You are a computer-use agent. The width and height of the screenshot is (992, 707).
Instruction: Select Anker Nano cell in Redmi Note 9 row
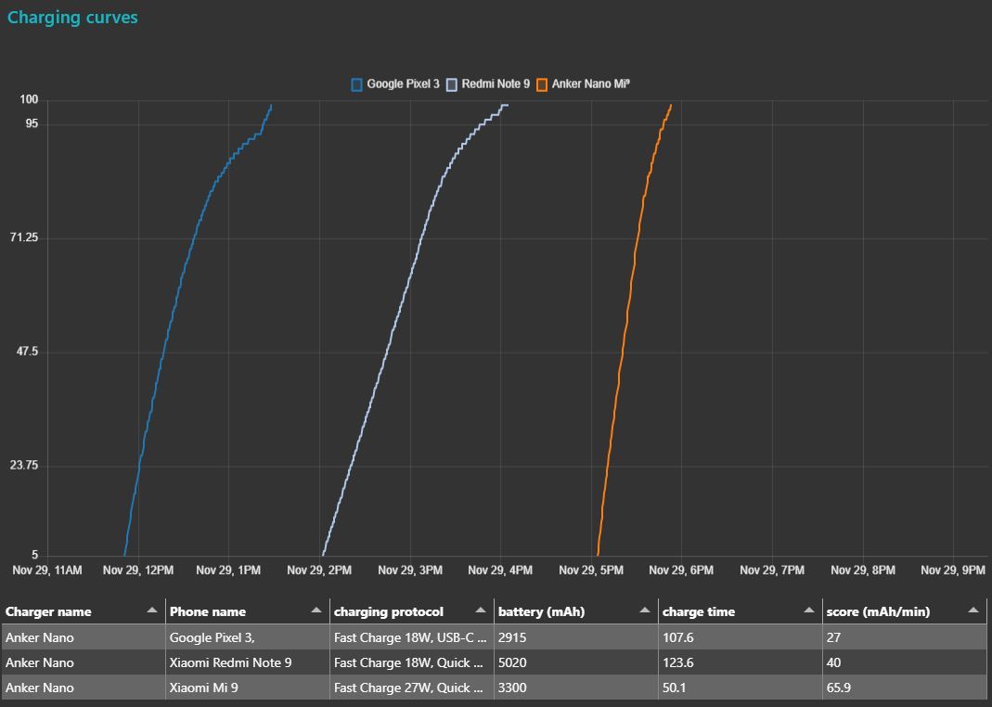coord(83,662)
